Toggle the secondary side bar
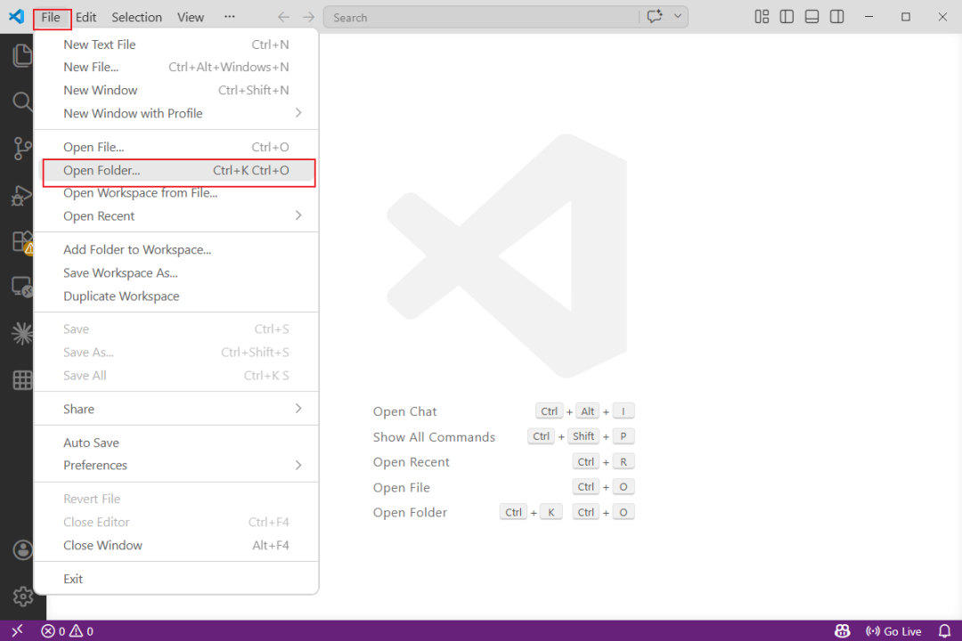This screenshot has height=641, width=962. [x=836, y=17]
